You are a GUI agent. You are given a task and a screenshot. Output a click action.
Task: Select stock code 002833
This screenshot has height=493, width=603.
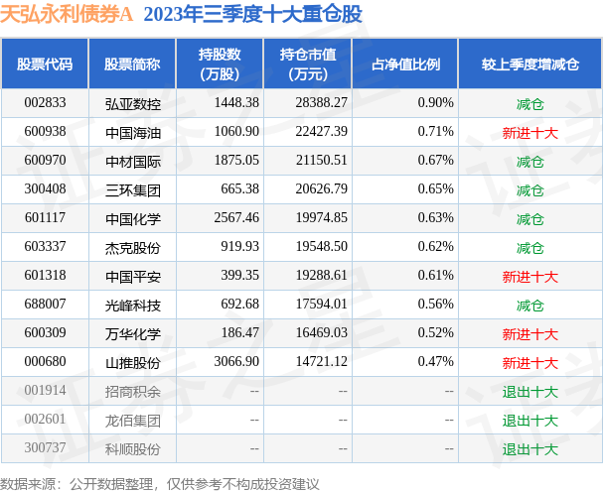point(45,102)
